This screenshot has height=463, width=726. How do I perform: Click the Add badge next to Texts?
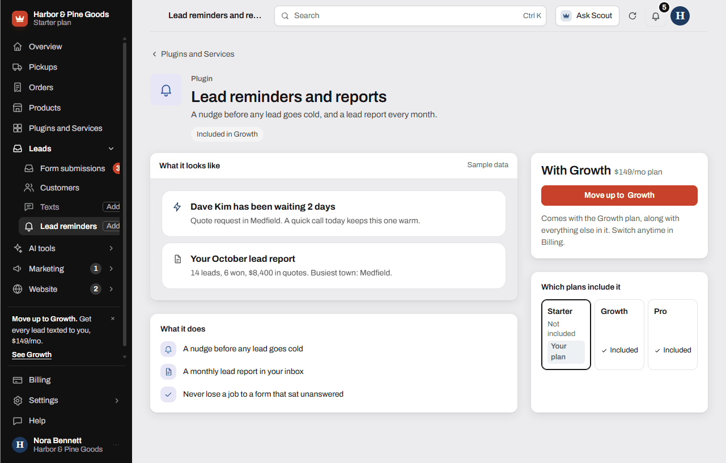click(x=112, y=207)
